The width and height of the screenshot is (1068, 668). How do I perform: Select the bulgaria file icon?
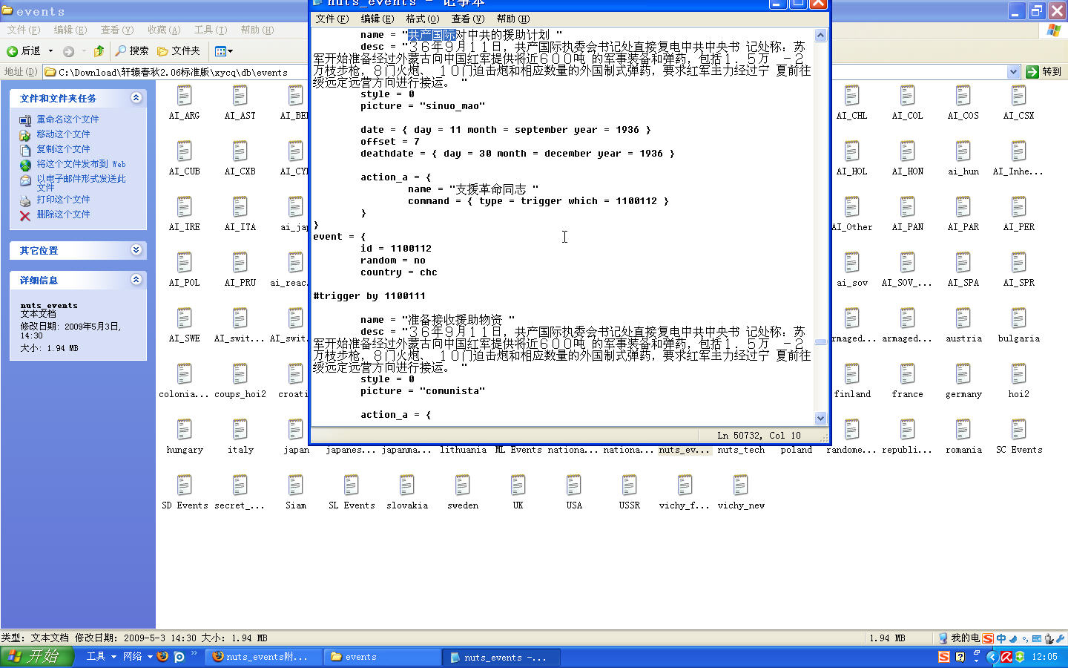click(x=1018, y=319)
